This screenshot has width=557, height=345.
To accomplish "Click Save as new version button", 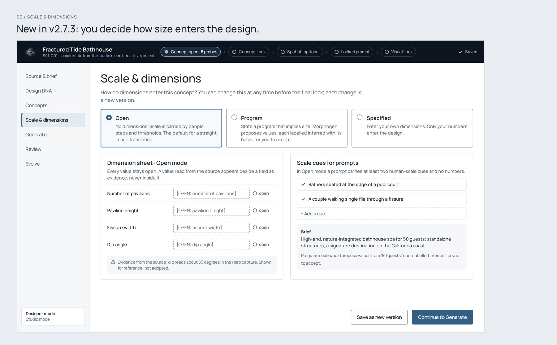I will [x=379, y=317].
